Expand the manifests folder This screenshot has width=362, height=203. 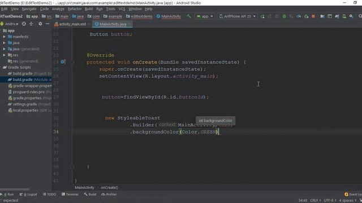pyautogui.click(x=4, y=37)
